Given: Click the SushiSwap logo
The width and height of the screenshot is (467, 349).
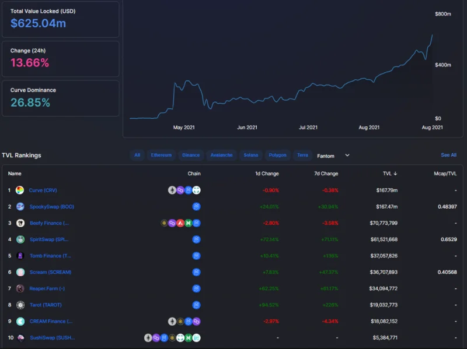Looking at the screenshot, I should click(x=20, y=338).
